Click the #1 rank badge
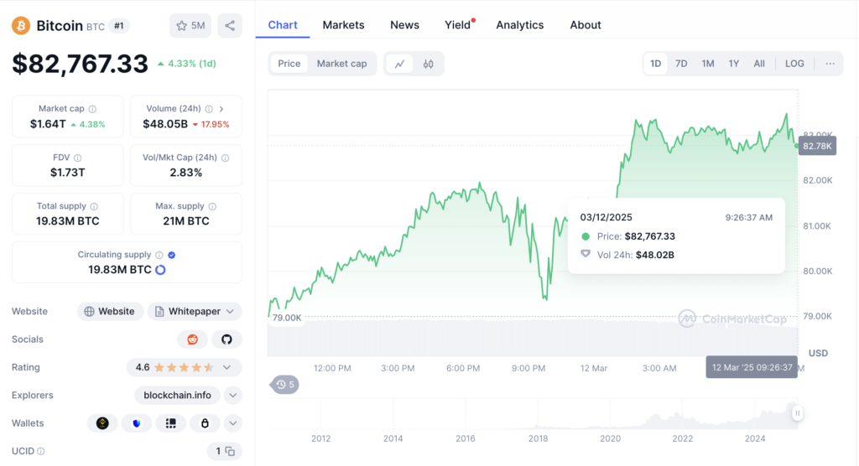 119,26
